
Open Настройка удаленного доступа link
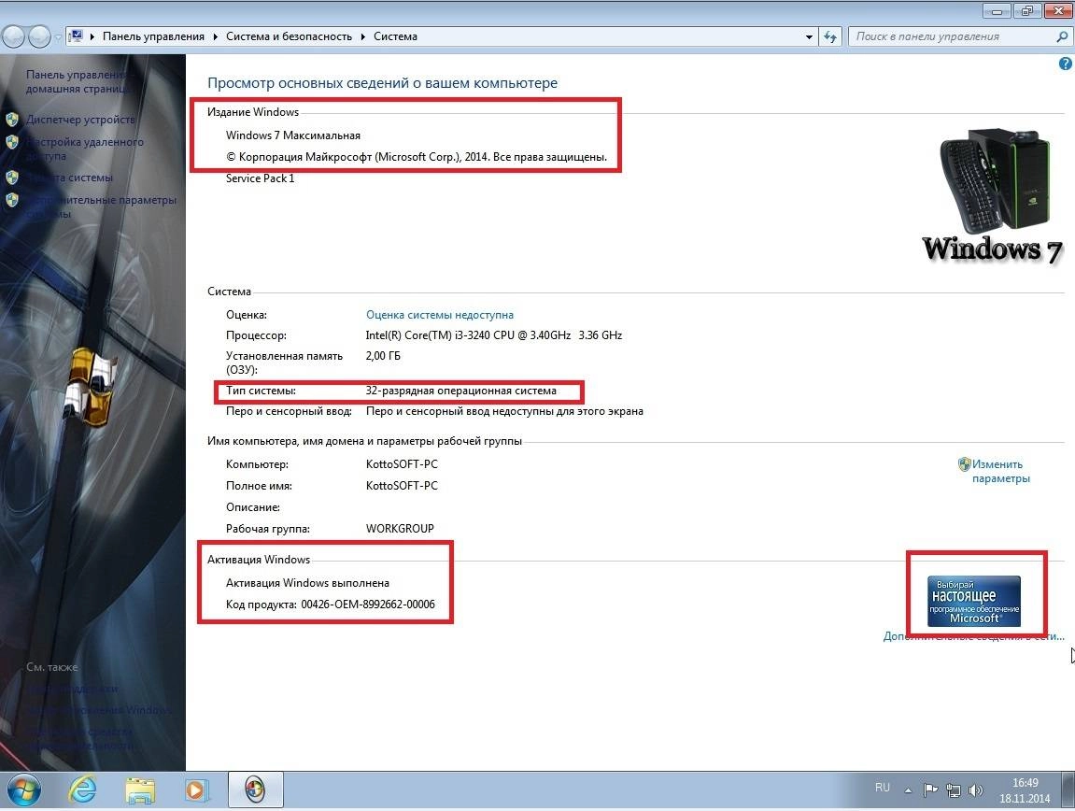[x=84, y=149]
